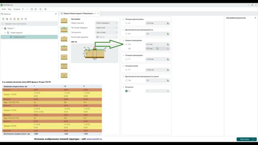
Task: Click the H1 value input field
Action: (156, 23)
